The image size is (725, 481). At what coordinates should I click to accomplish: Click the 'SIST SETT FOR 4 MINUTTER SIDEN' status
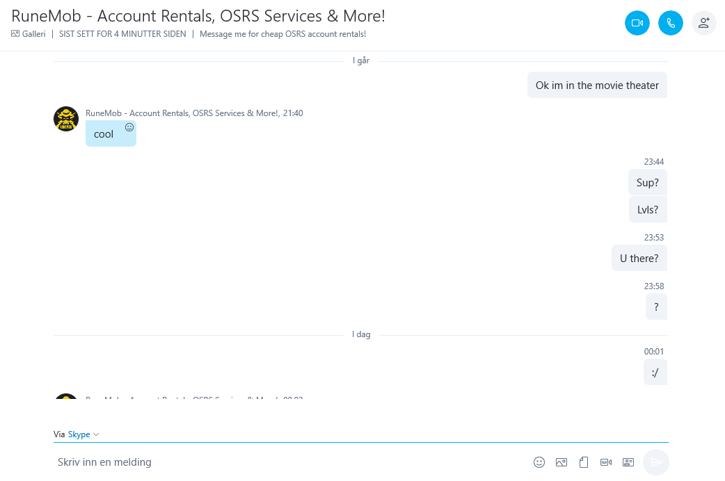coord(122,34)
